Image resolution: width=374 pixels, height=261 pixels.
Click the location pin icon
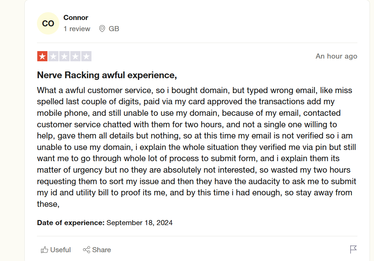coord(102,29)
